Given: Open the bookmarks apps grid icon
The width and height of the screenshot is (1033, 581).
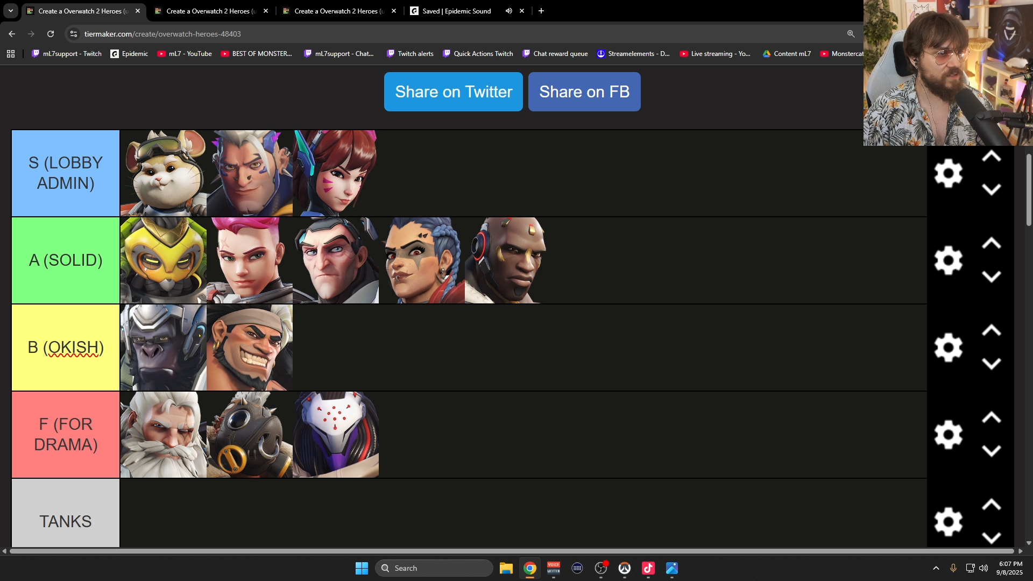Looking at the screenshot, I should 11,54.
